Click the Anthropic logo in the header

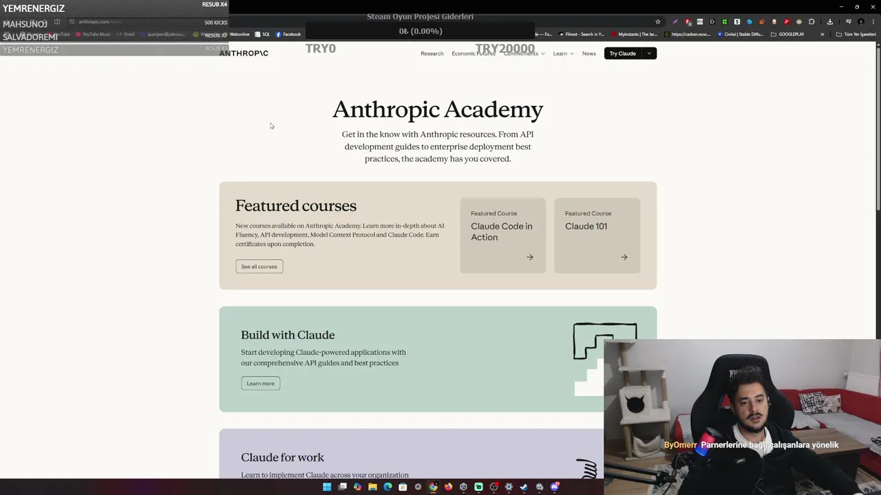click(244, 53)
